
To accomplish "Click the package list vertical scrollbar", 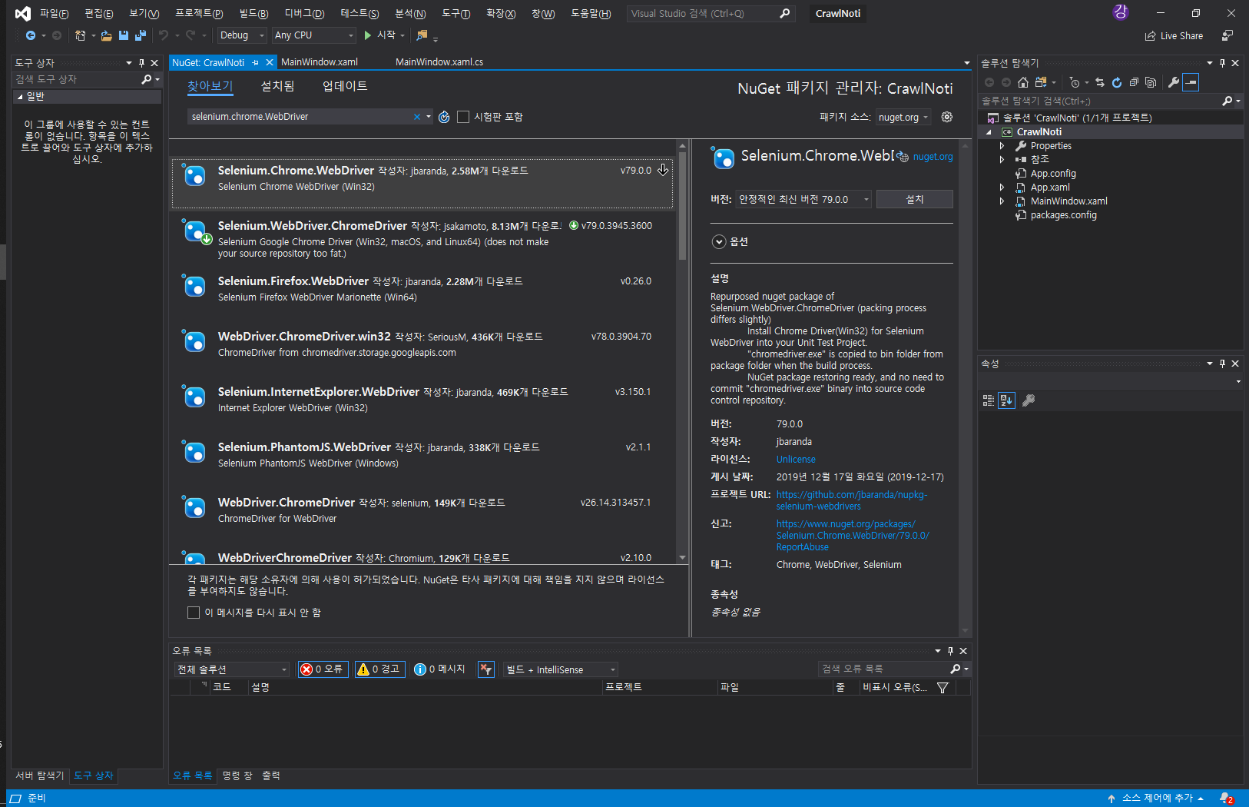I will (682, 351).
